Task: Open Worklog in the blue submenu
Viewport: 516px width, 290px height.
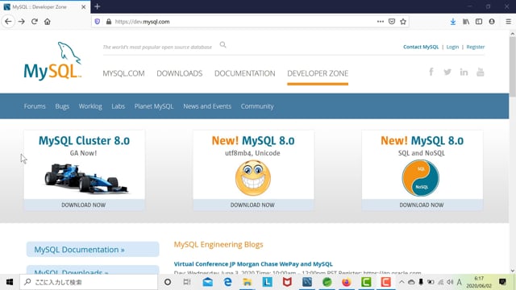Action: (x=90, y=106)
